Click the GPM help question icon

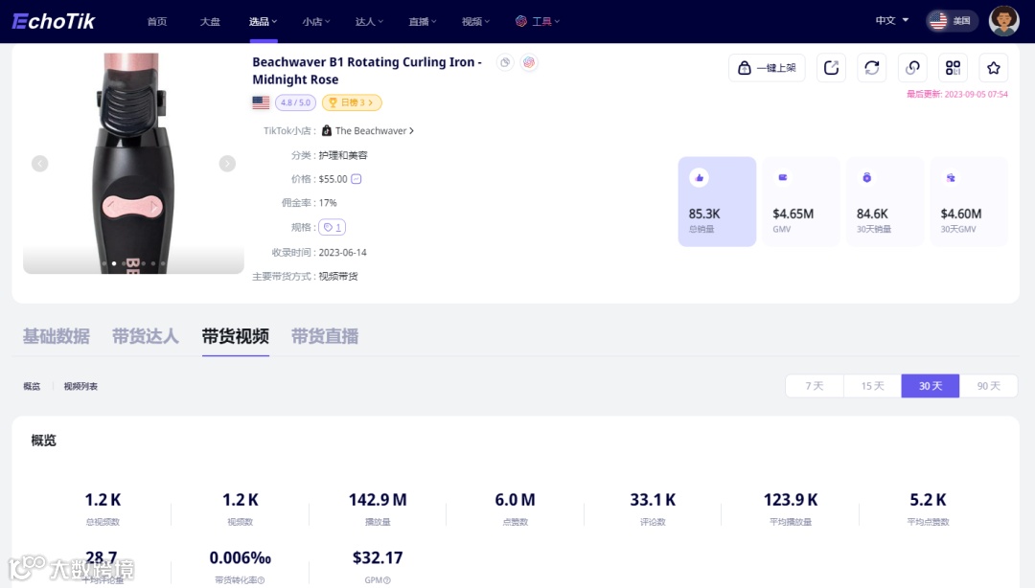coord(387,580)
